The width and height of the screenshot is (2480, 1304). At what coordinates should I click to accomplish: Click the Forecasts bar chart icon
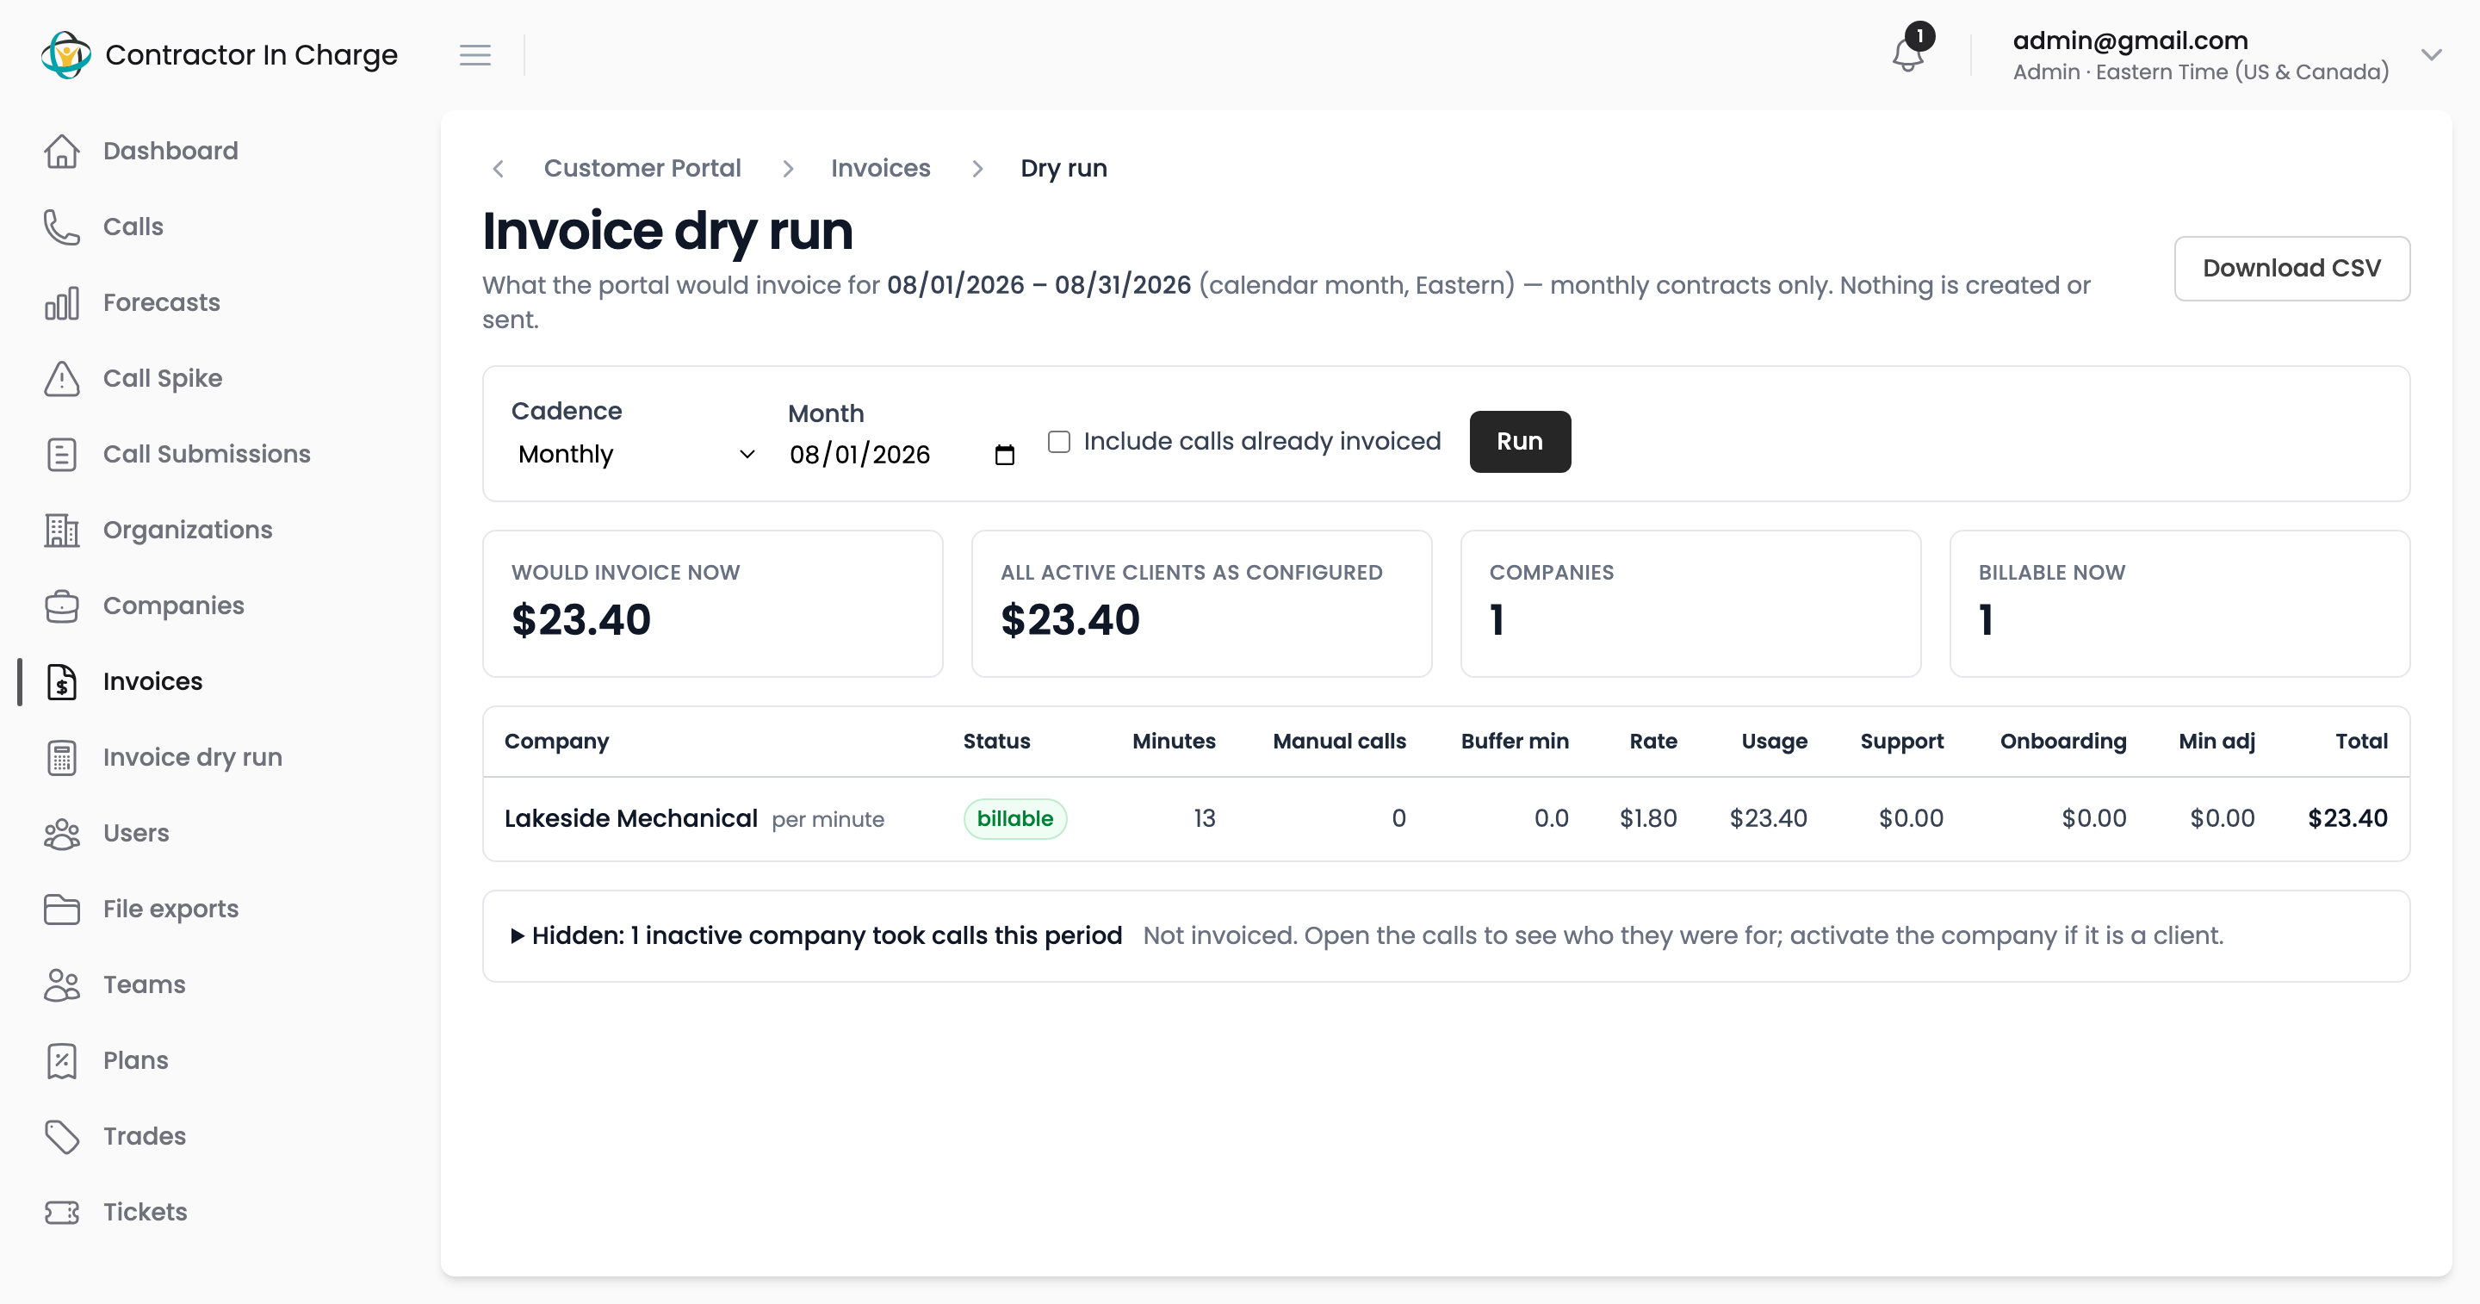click(x=62, y=303)
